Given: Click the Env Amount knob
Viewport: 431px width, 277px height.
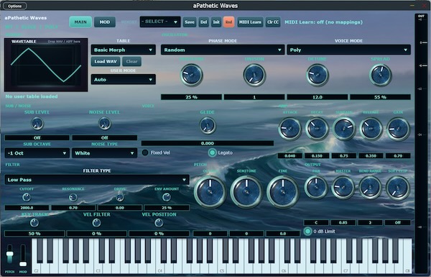Looking at the screenshot, I should (167, 197).
